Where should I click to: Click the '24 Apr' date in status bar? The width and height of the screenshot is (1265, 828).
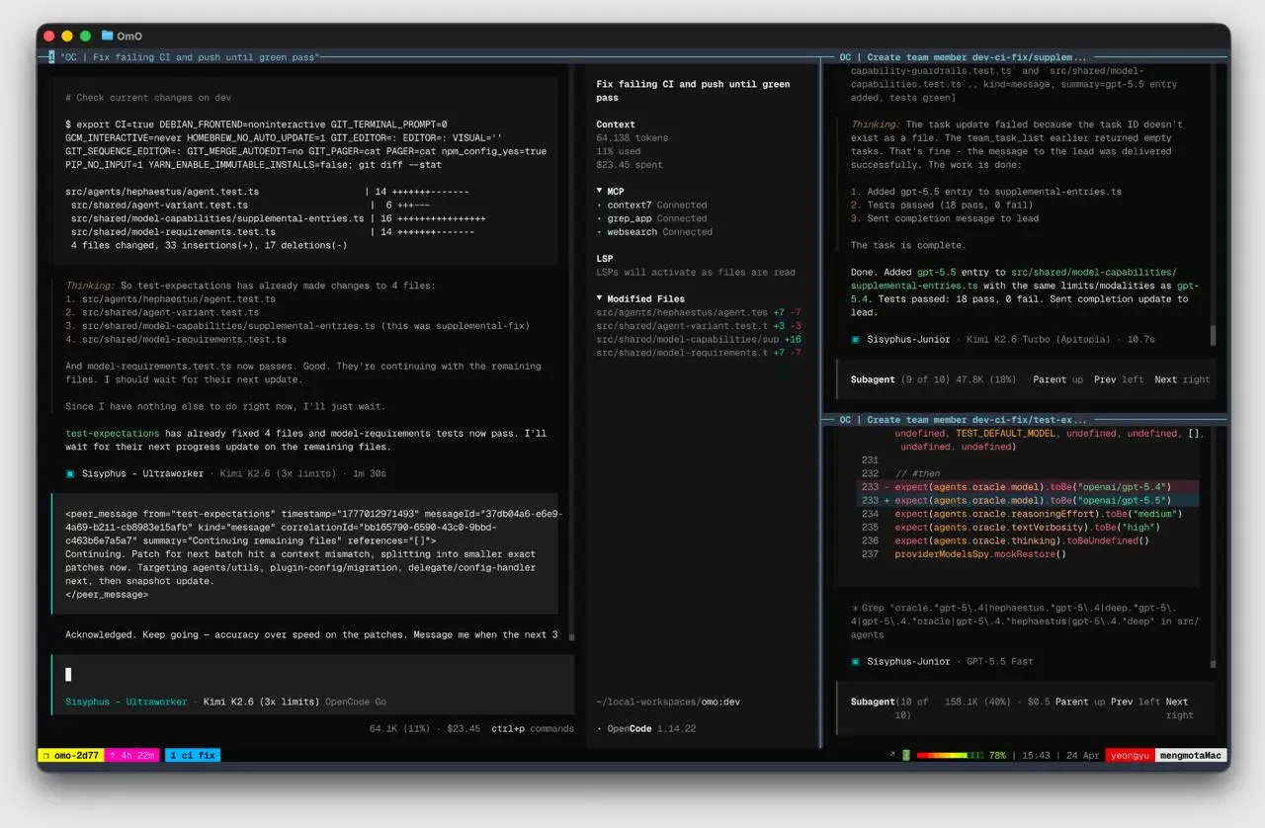point(1083,755)
